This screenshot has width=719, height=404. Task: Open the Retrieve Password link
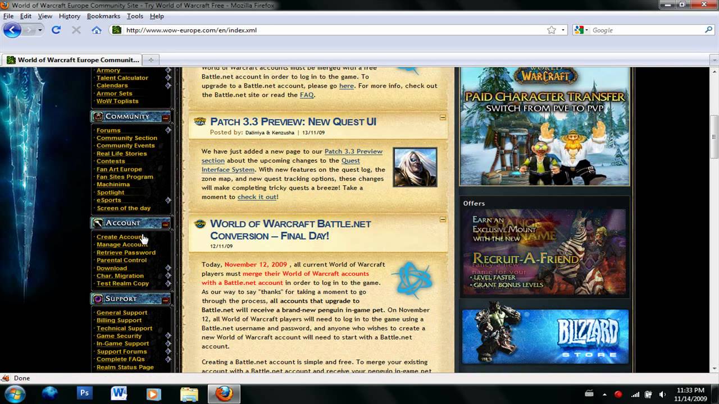coord(126,252)
